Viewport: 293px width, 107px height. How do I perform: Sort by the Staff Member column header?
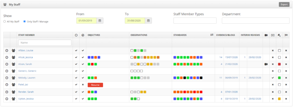pos(26,35)
